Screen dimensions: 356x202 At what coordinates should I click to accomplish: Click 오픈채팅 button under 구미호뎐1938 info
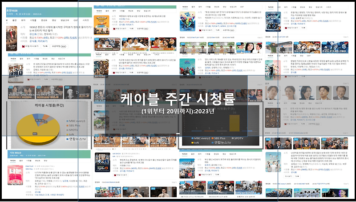(x=59, y=46)
